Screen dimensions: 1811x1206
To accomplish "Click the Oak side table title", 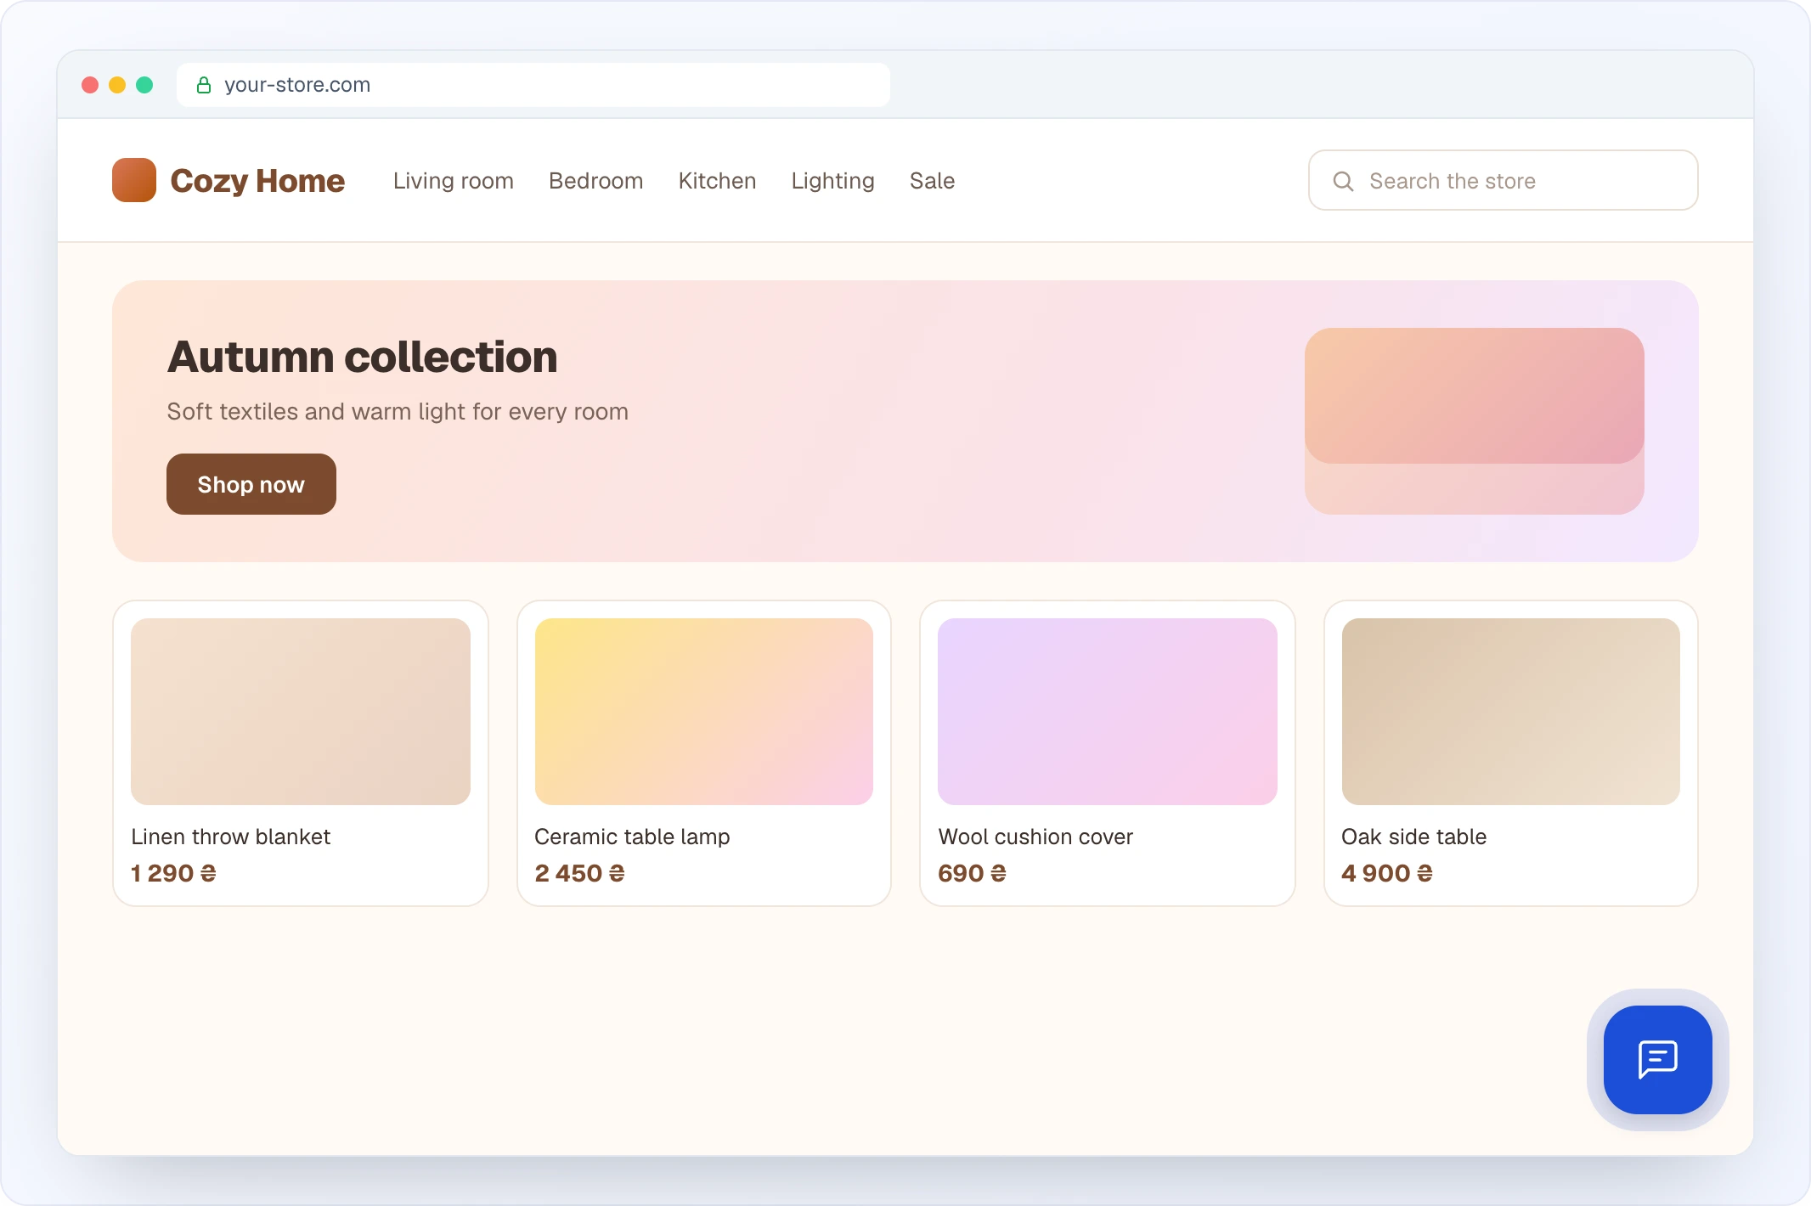I will click(1414, 837).
